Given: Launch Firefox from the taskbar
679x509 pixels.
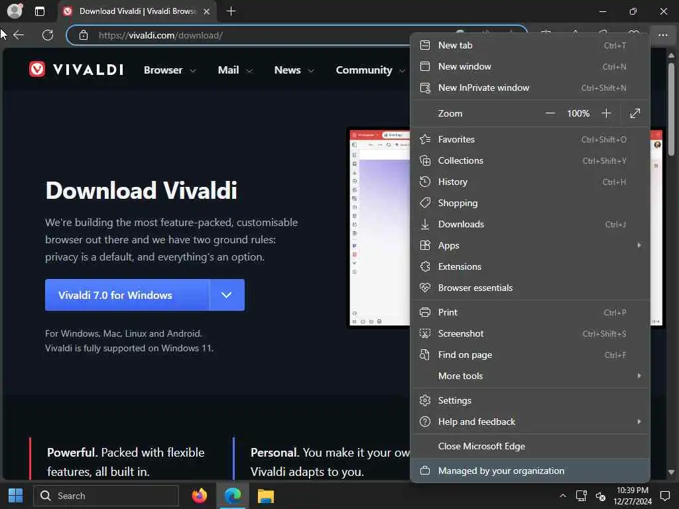Looking at the screenshot, I should coord(200,496).
